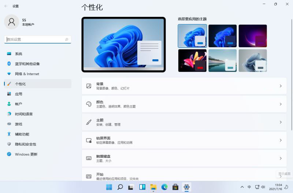Open network status tray icon
The width and height of the screenshot is (293, 193).
point(257,187)
